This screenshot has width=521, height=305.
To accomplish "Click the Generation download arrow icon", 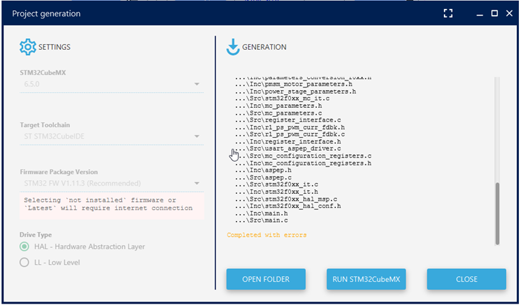I will tap(233, 47).
